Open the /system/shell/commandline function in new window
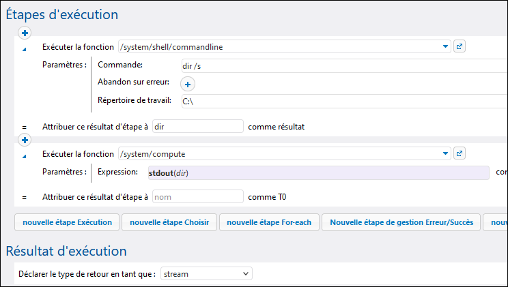The image size is (508, 287). tap(460, 47)
